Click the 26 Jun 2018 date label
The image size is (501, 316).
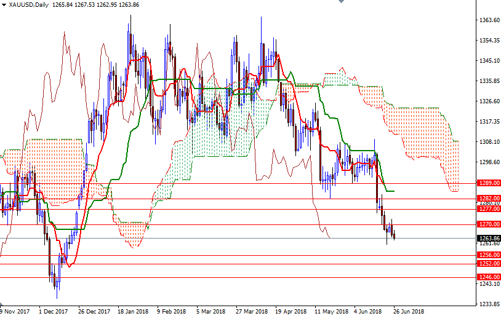click(410, 311)
